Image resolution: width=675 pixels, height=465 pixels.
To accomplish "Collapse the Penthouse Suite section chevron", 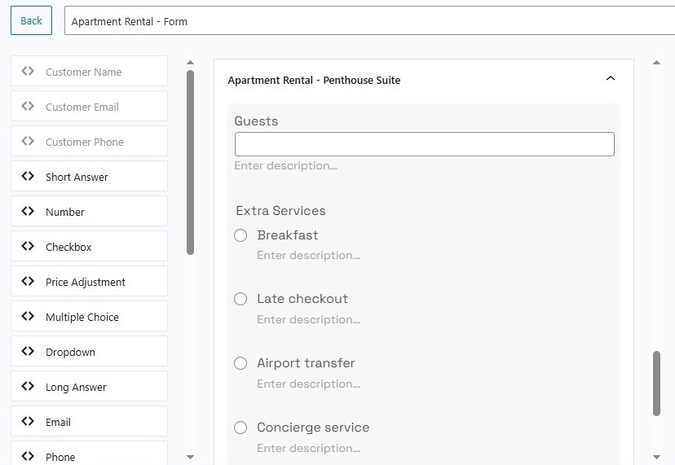I will point(611,78).
